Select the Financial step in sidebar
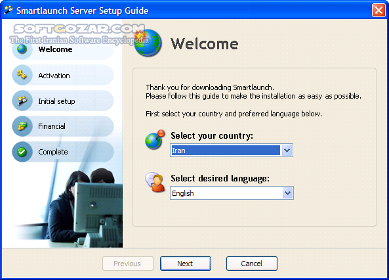The height and width of the screenshot is (280, 389). (52, 126)
